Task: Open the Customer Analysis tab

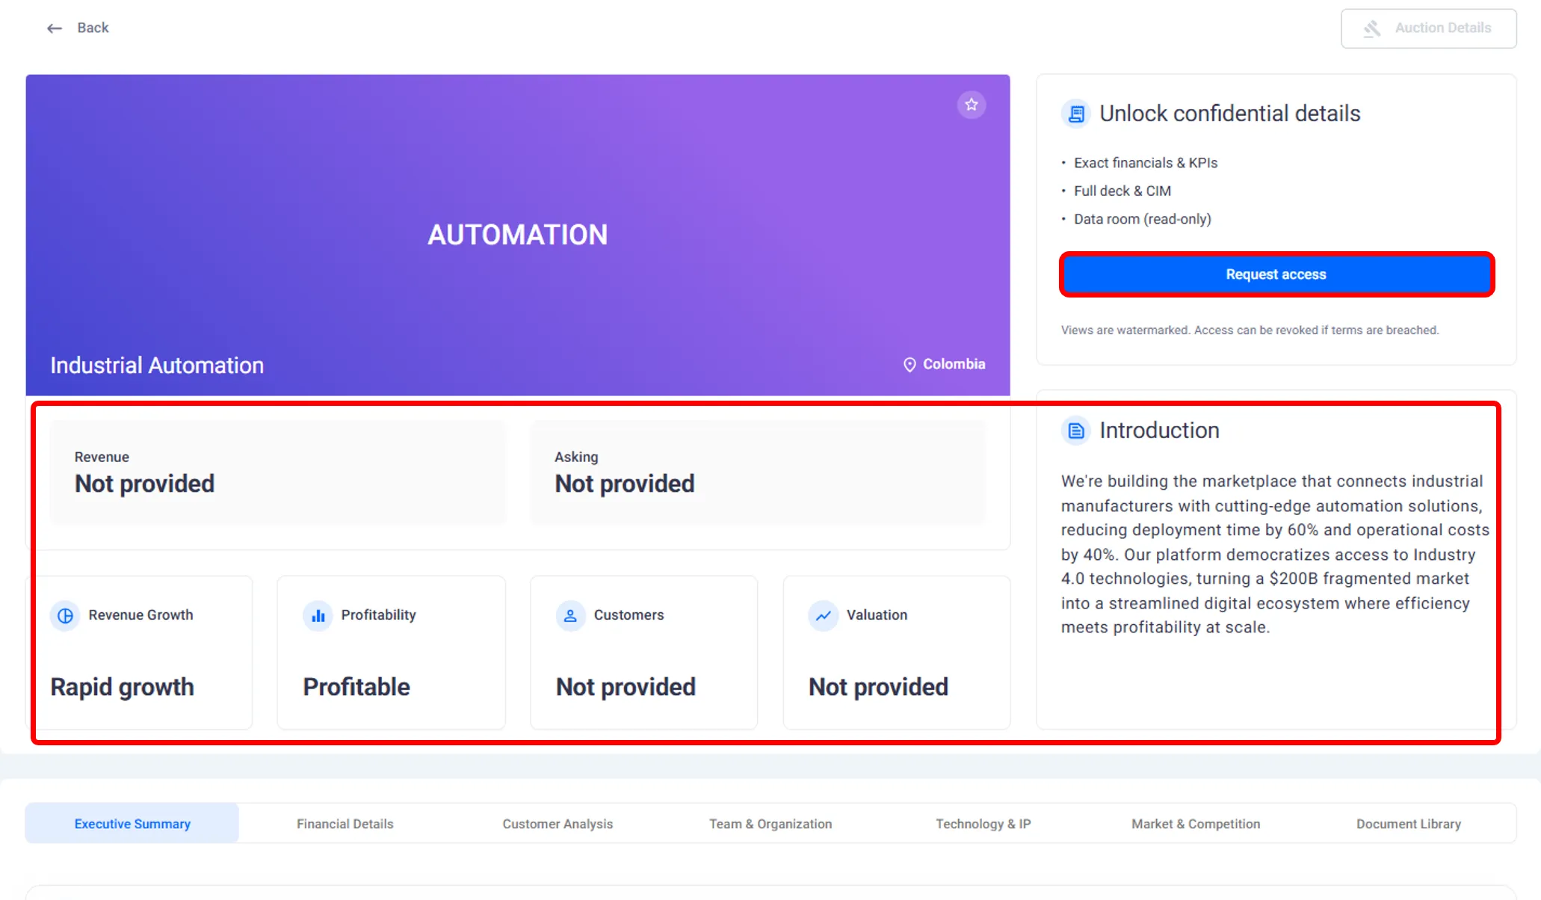Action: click(x=558, y=823)
